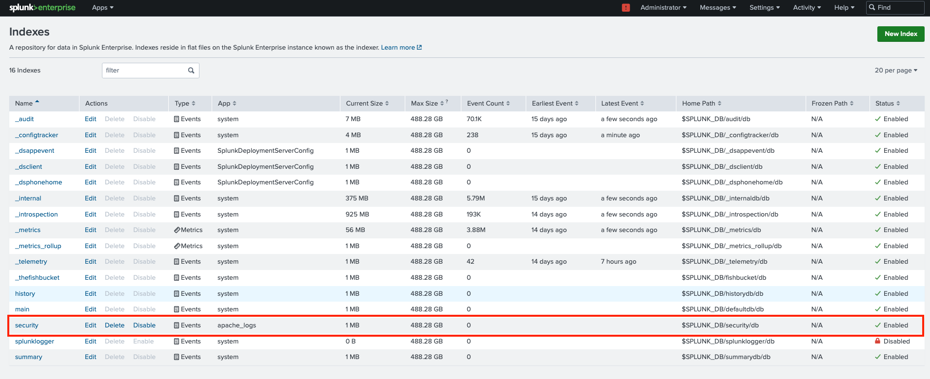Open the _telemetry index link

(x=31, y=262)
